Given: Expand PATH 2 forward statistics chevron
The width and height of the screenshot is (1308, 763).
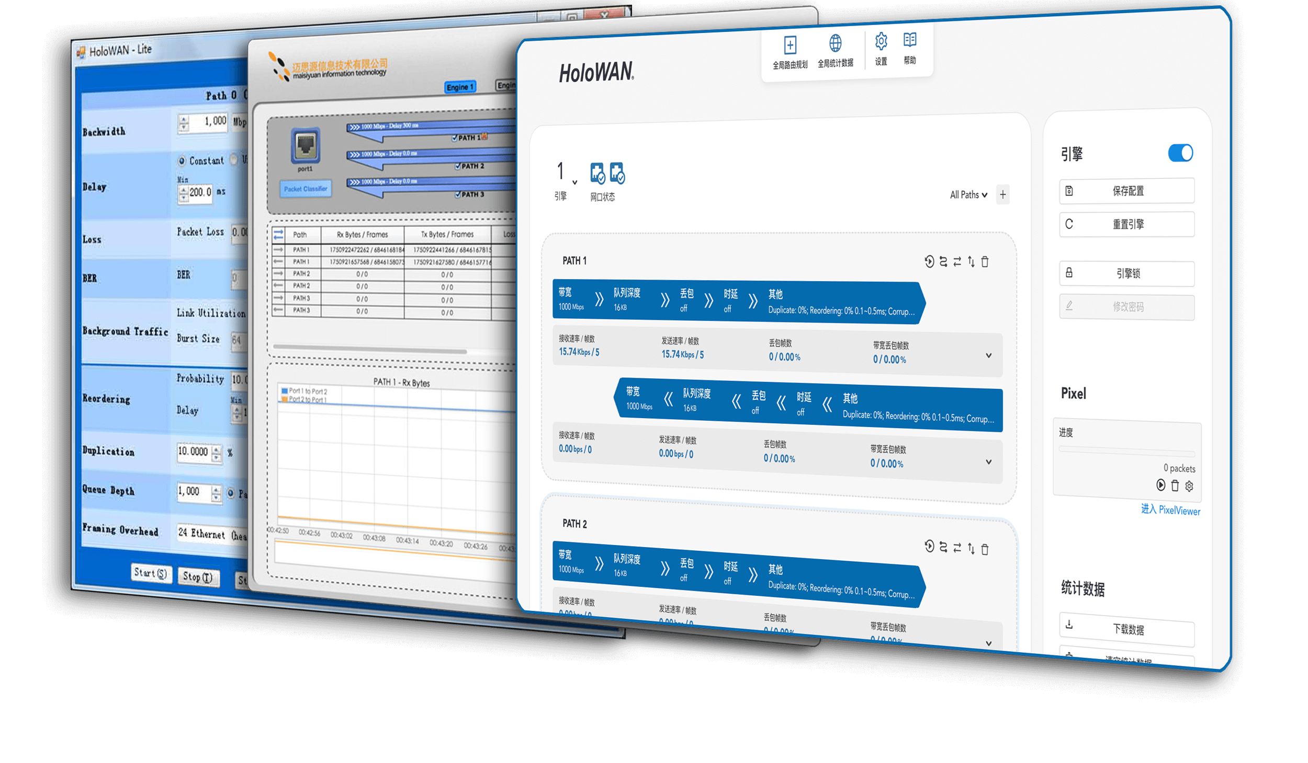Looking at the screenshot, I should point(988,643).
